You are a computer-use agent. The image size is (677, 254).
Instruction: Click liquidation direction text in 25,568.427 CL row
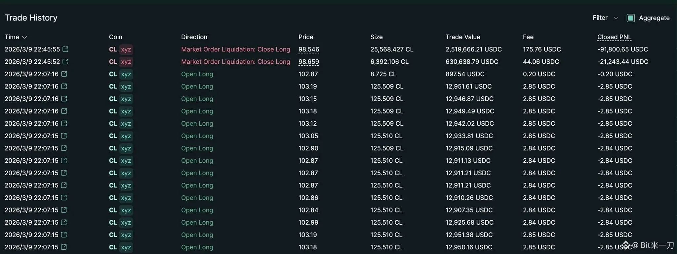point(236,49)
